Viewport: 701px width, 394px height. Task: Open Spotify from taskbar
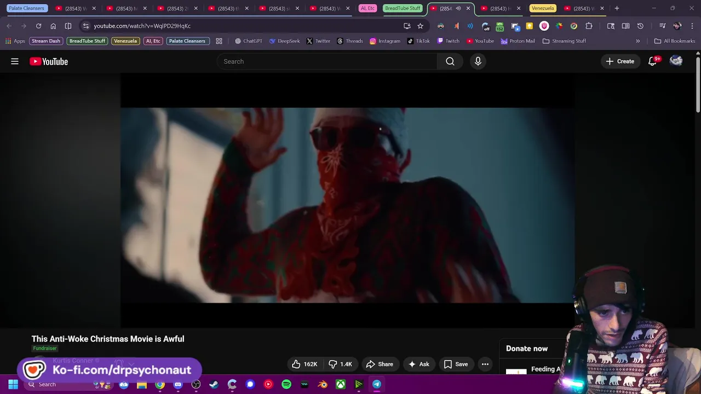(x=286, y=384)
